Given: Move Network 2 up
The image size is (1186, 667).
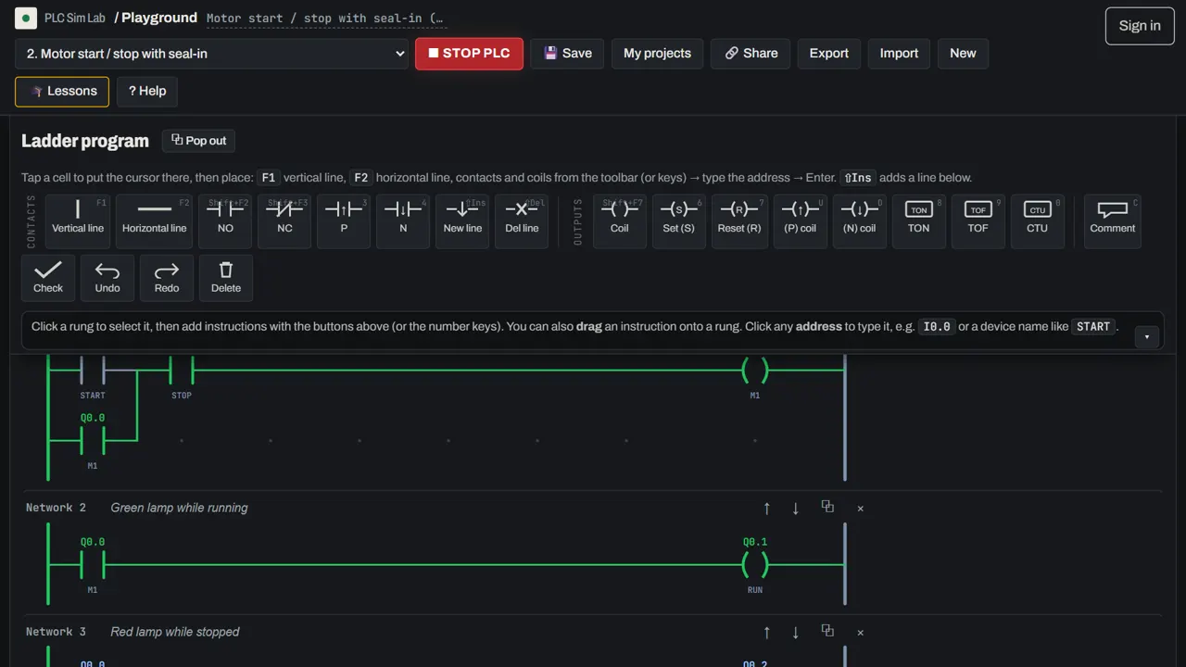Looking at the screenshot, I should click(767, 508).
